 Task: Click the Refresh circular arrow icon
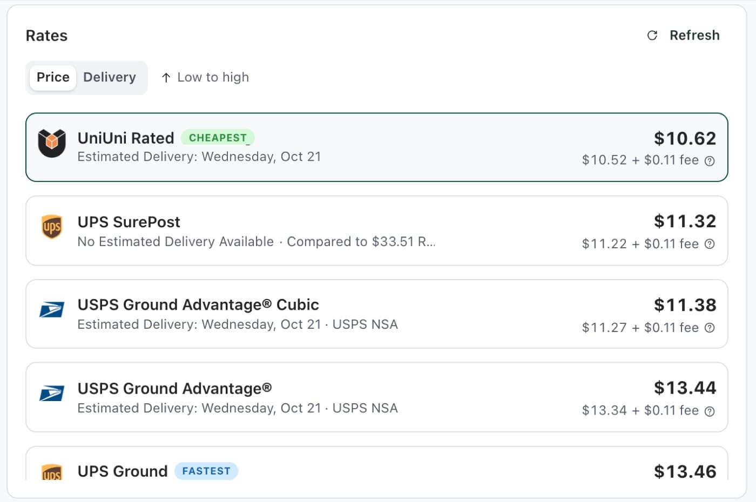652,36
